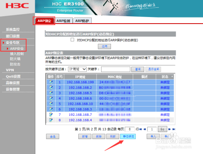Click the 刷新 refresh button
203x154 pixels.
click(113, 137)
